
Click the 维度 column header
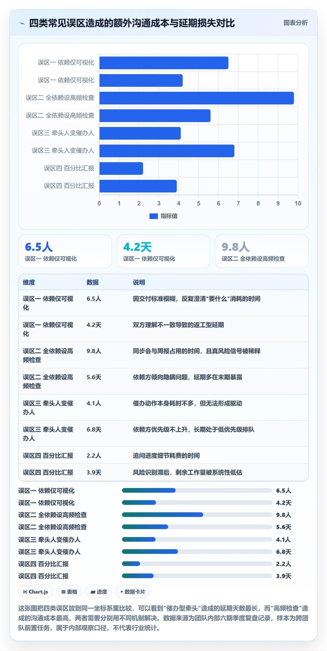coord(29,282)
